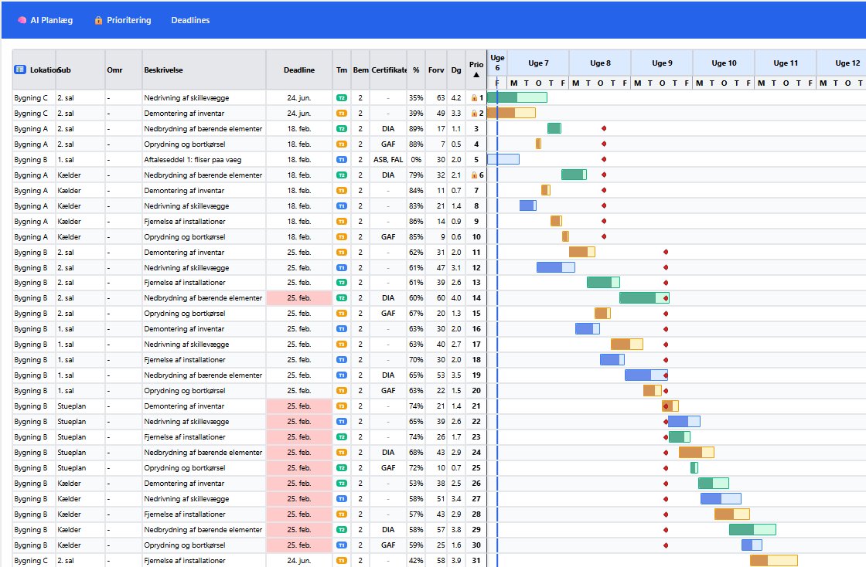This screenshot has height=567, width=866.
Task: Click the brain icon beside AI Planlæg
Action: tap(22, 20)
